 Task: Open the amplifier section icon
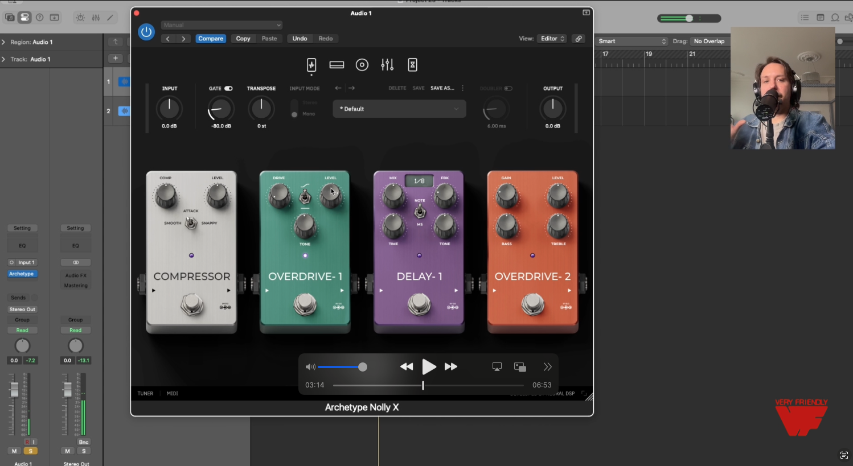point(337,65)
